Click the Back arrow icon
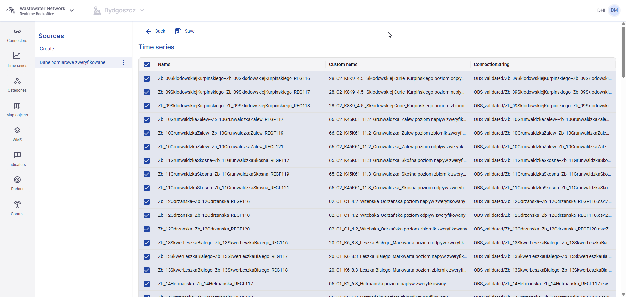Screen dimensions: 626x297 pyautogui.click(x=149, y=31)
